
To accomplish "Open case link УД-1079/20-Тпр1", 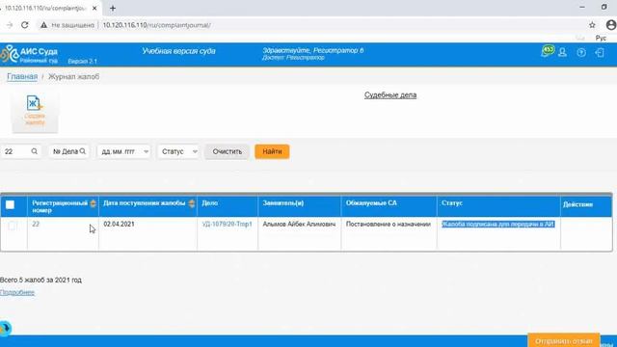I will pos(228,224).
